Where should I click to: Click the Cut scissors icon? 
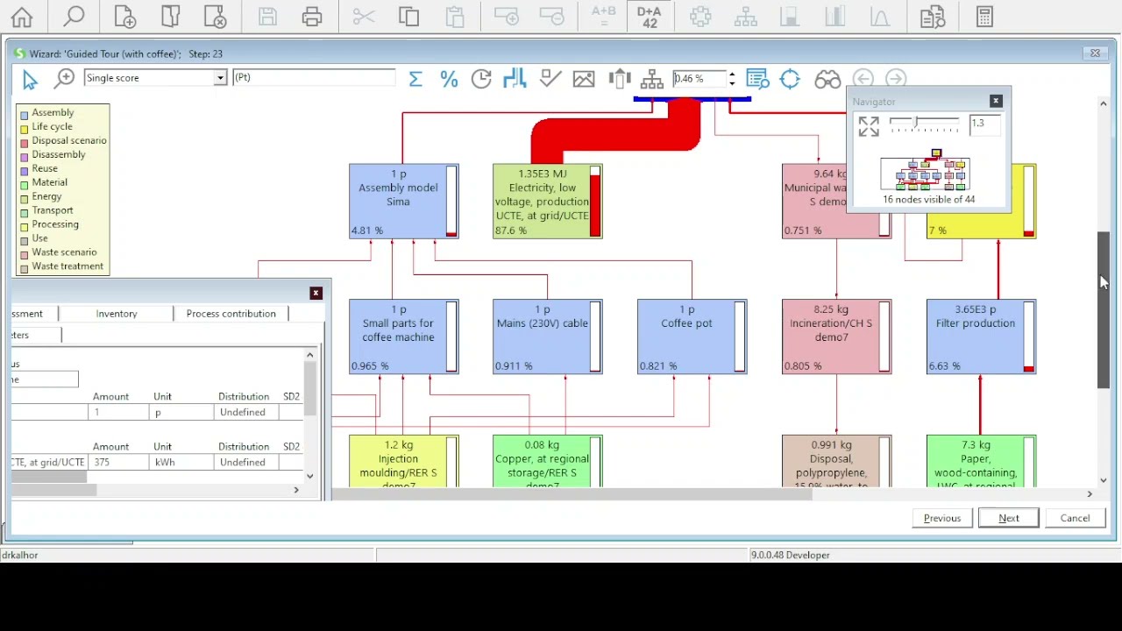click(x=364, y=17)
